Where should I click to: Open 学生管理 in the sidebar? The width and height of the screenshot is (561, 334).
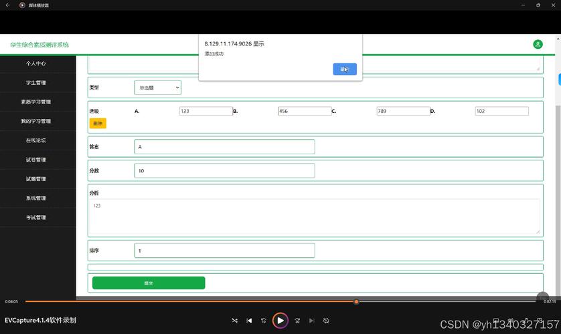point(36,83)
